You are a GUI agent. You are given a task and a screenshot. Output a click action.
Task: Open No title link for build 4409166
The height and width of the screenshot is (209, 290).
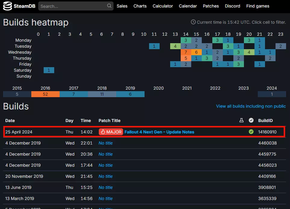coord(106,176)
